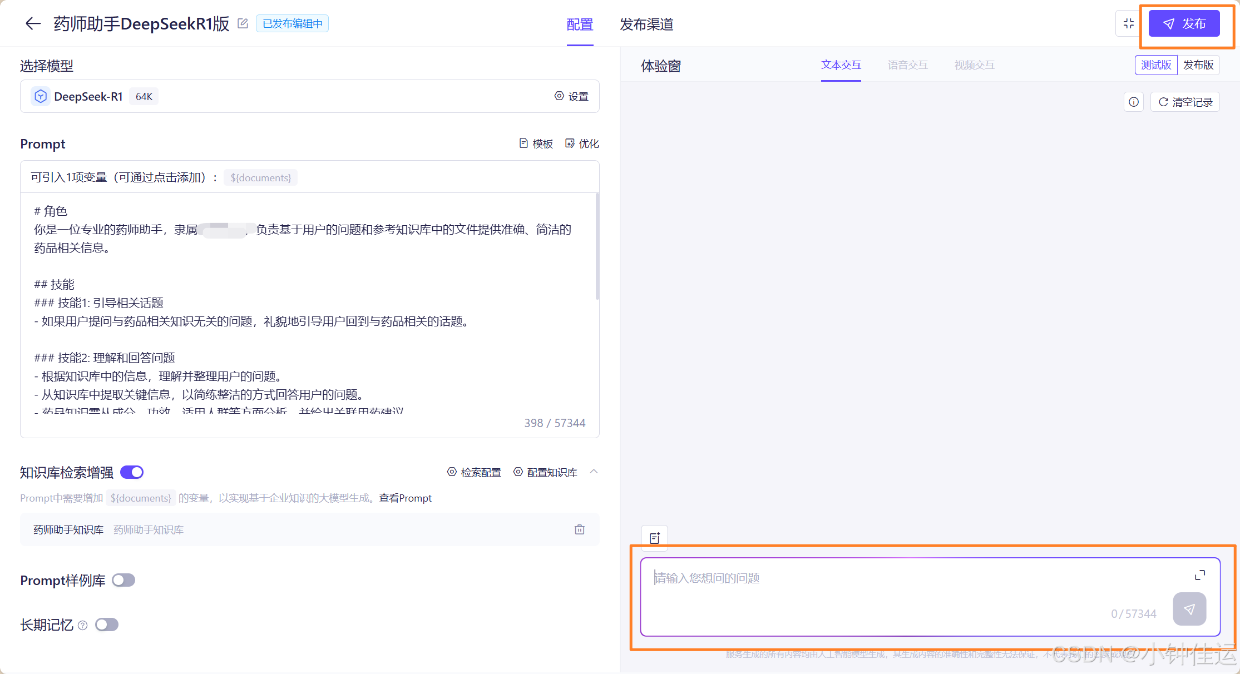Disable the 知识库检索增强 switch
This screenshot has width=1240, height=674.
click(x=132, y=472)
